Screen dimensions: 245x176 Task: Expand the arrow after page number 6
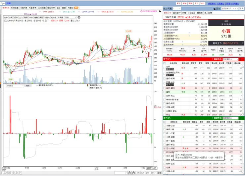(x=21, y=173)
